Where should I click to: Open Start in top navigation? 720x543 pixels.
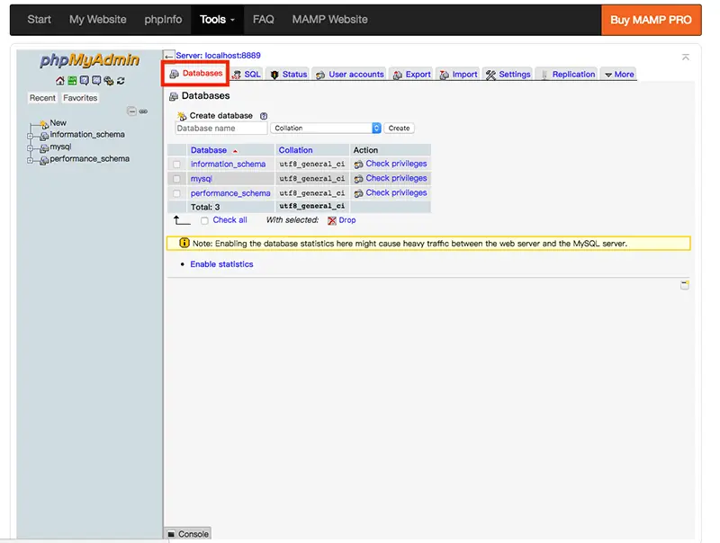(x=39, y=20)
